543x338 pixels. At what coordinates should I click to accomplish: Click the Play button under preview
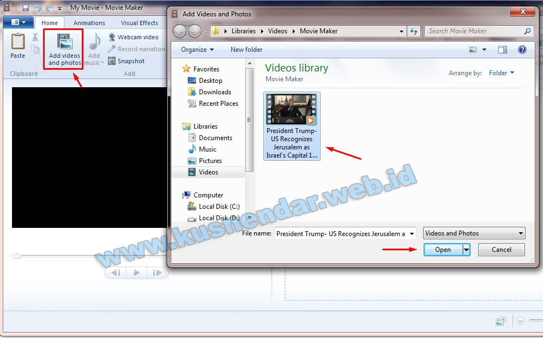tap(136, 273)
